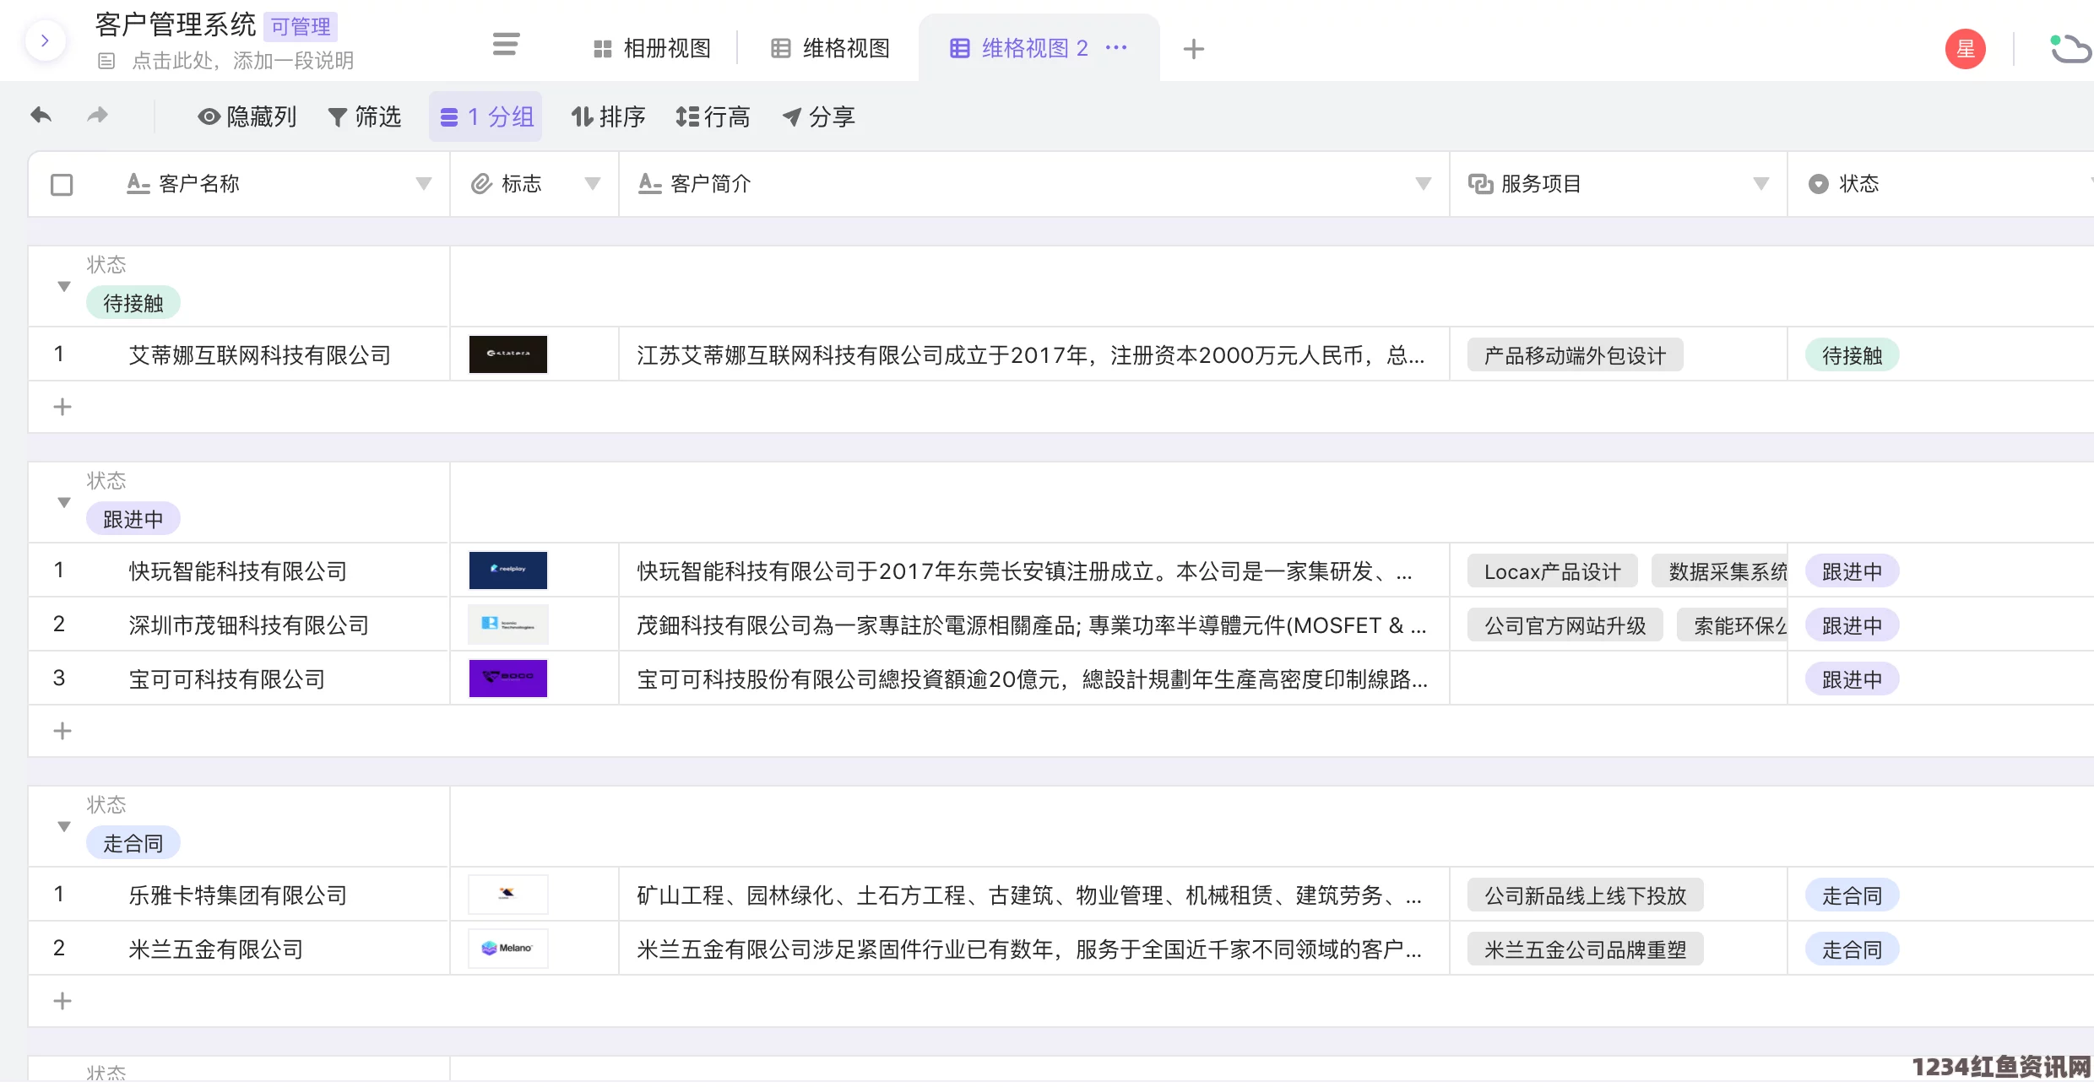Image resolution: width=2094 pixels, height=1087 pixels.
Task: Add a row in the 跟进中 group
Action: point(62,731)
